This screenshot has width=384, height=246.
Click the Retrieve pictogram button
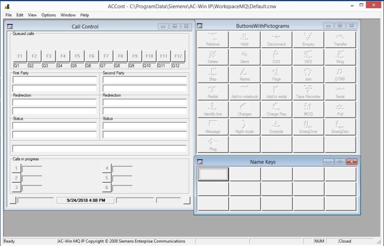(x=213, y=39)
